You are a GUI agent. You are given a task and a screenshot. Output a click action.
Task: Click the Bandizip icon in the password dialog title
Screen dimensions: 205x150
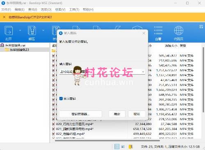pos(61,33)
